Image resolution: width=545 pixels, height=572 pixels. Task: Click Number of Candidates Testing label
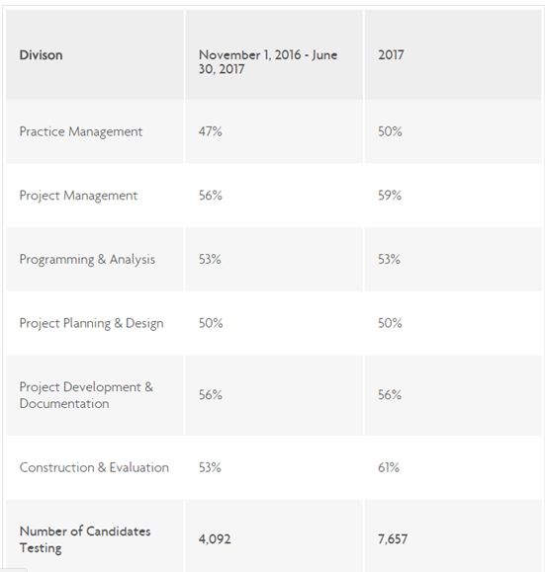85,539
